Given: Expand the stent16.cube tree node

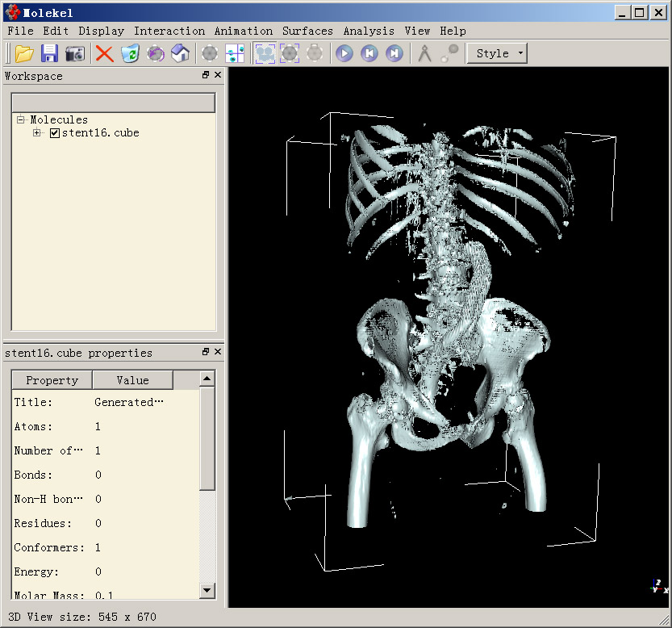Looking at the screenshot, I should coord(37,132).
